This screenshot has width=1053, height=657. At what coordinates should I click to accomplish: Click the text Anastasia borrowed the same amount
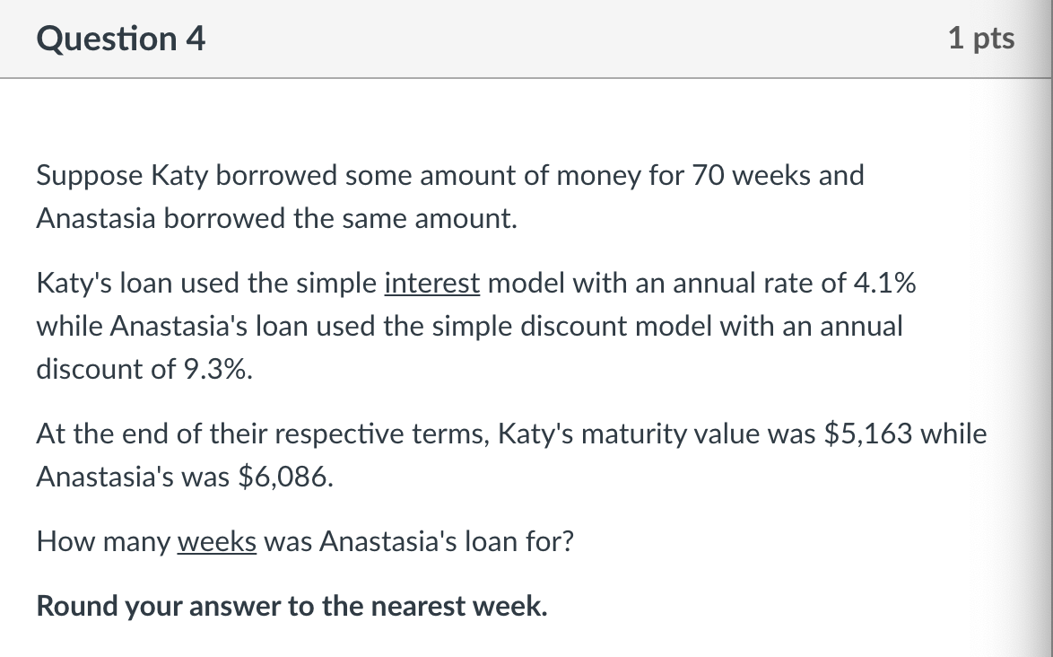[x=276, y=218]
